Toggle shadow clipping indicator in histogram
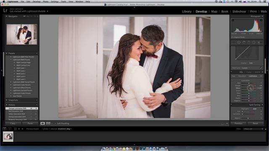 tap(233, 21)
